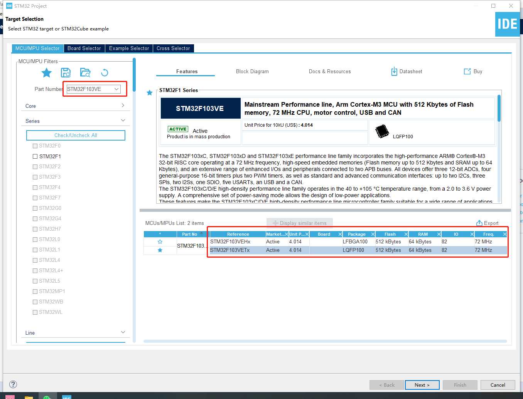Click the Cancel button
This screenshot has height=399, width=523.
498,385
